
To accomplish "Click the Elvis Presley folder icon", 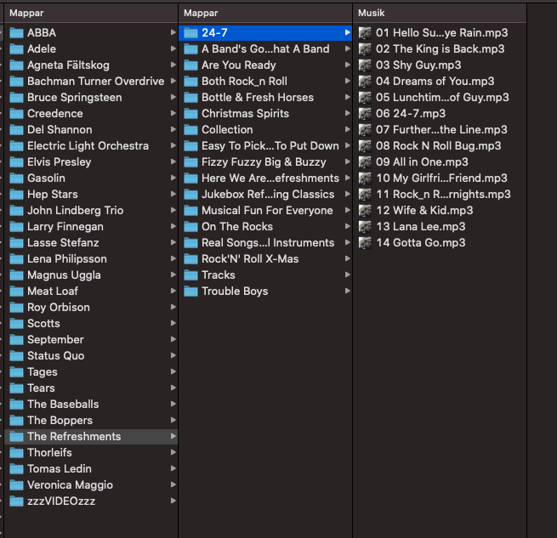I will [x=16, y=162].
